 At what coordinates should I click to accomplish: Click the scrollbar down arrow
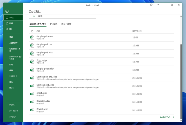[x=181, y=121]
